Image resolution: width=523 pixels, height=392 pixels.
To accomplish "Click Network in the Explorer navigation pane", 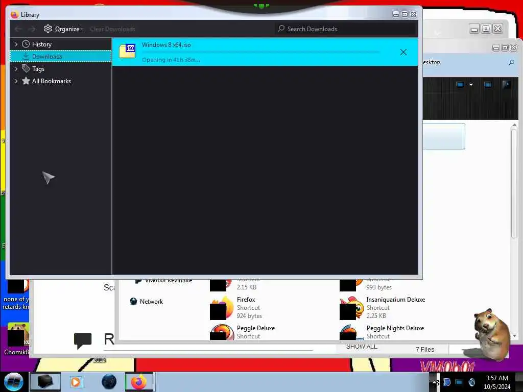I will 151,301.
